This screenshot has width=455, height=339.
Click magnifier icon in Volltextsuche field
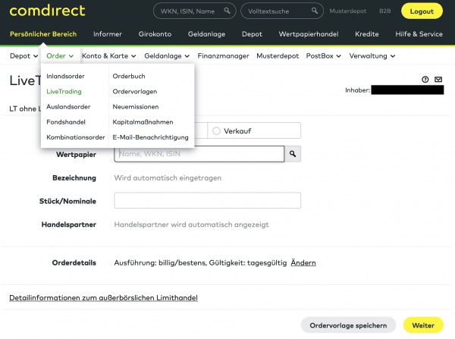(315, 11)
